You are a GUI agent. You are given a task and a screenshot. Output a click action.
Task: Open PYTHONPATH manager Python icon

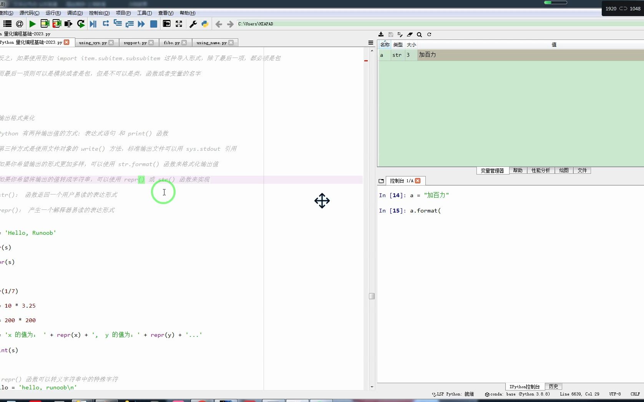pos(205,24)
